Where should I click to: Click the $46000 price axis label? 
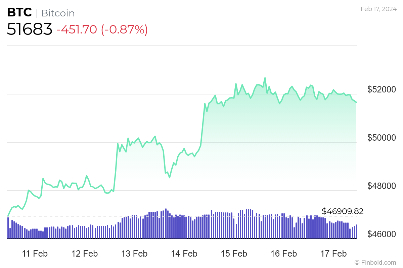(x=382, y=234)
